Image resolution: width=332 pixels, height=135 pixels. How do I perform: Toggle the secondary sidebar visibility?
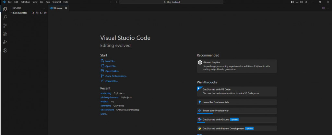click(x=302, y=2)
